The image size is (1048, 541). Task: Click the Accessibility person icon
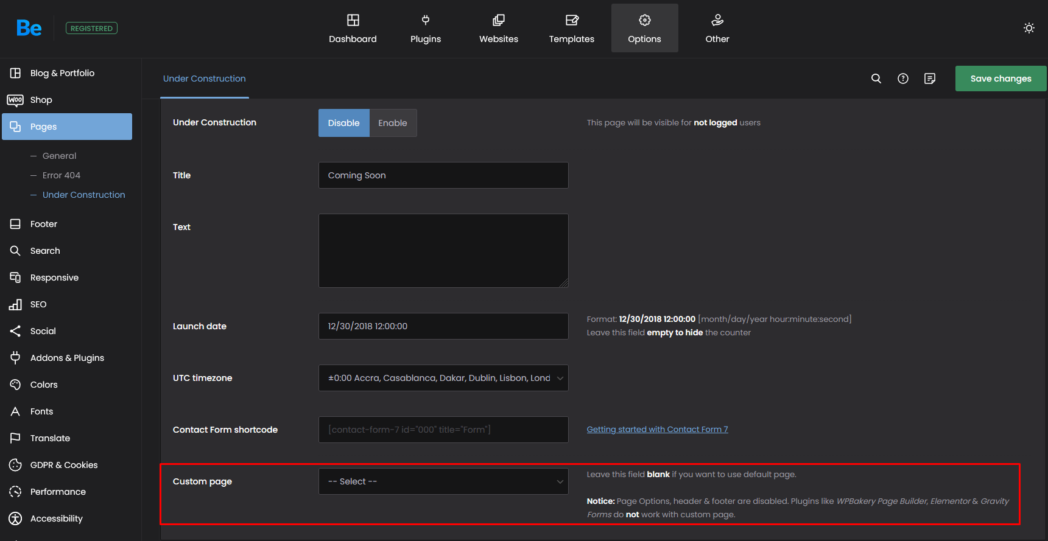click(16, 518)
